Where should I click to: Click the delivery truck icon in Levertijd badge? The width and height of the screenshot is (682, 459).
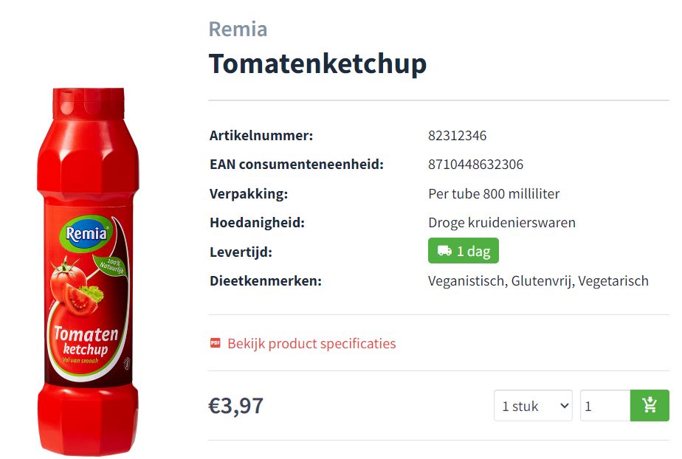pos(444,251)
